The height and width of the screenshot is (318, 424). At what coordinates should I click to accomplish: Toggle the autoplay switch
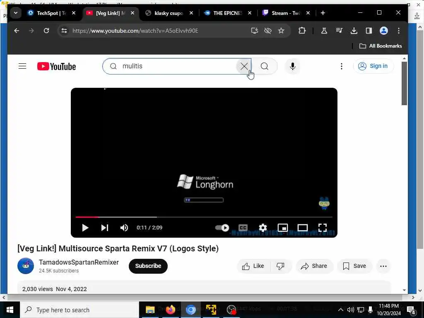pyautogui.click(x=222, y=228)
